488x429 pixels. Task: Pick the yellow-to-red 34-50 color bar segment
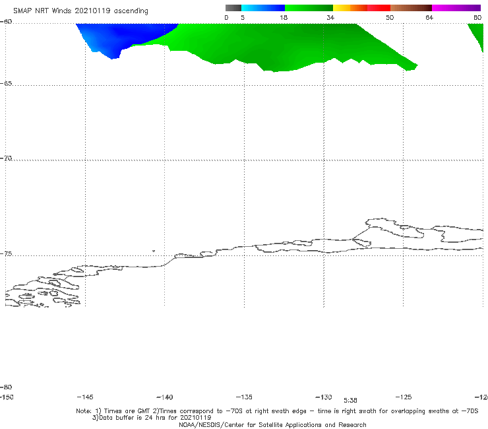(361, 8)
